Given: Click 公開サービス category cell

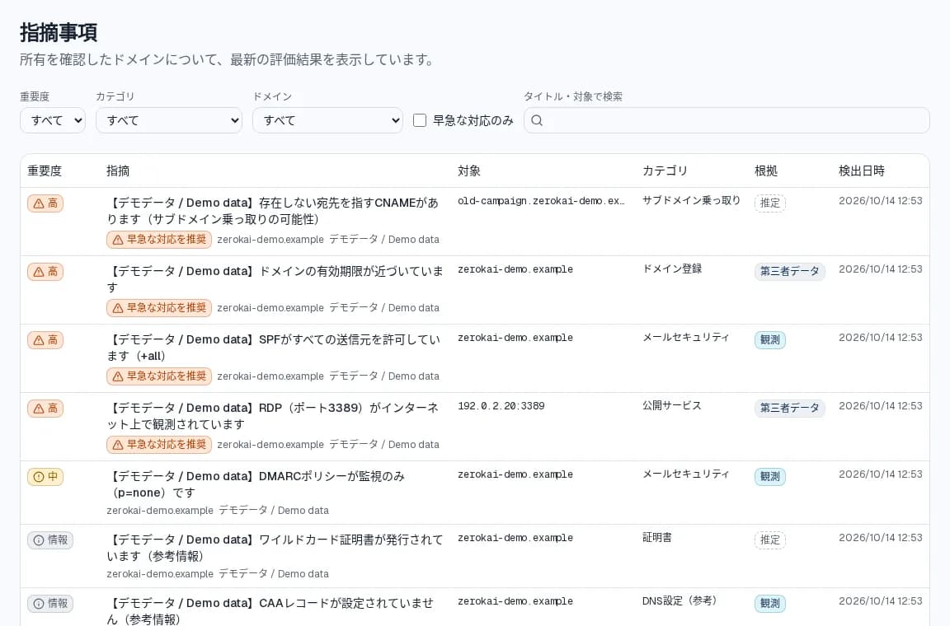Looking at the screenshot, I should tap(672, 405).
